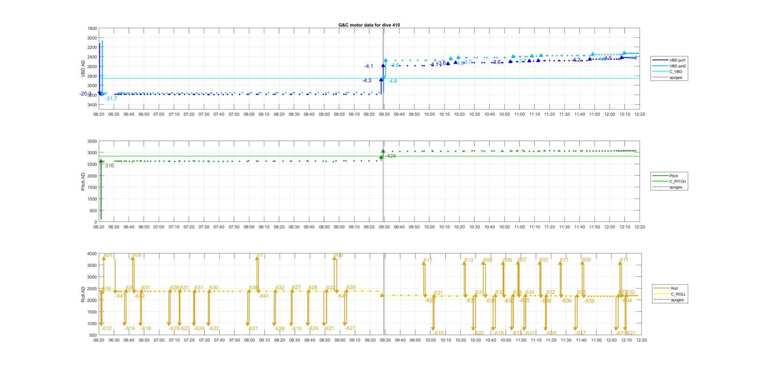Click the '-20.3' VBD data label
The width and height of the screenshot is (760, 376).
[x=86, y=94]
